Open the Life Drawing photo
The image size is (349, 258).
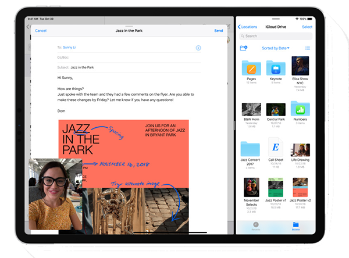[x=300, y=150]
